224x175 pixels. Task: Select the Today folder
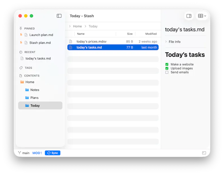point(40,106)
